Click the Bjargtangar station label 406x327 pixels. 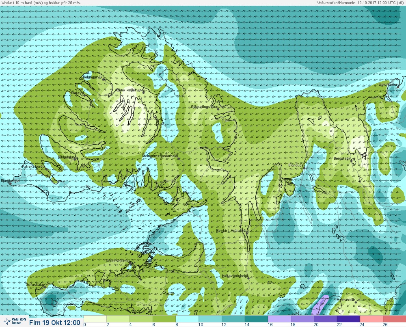pyautogui.click(x=11, y=181)
